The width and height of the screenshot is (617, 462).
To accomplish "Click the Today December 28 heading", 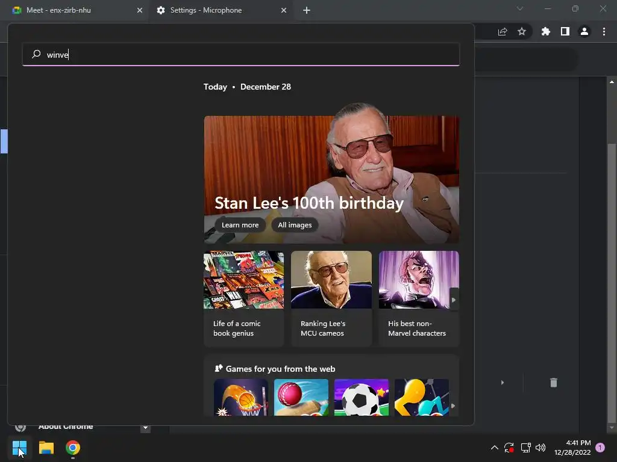I will click(247, 87).
